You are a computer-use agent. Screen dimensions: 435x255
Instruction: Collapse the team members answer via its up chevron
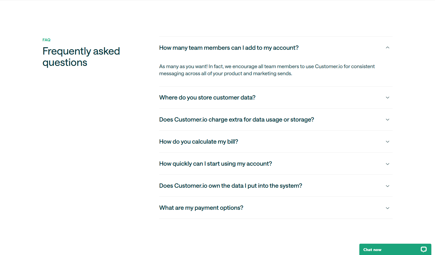click(x=387, y=47)
